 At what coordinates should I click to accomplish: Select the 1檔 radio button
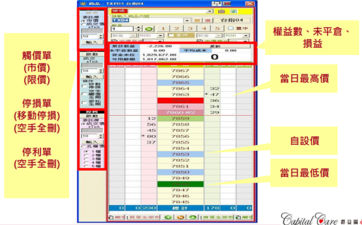coord(86,151)
